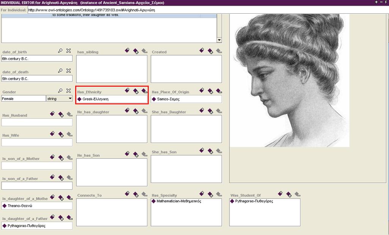Create a new instance for She_has_Daughter
This screenshot has height=235, width=389.
pyautogui.click(x=202, y=110)
